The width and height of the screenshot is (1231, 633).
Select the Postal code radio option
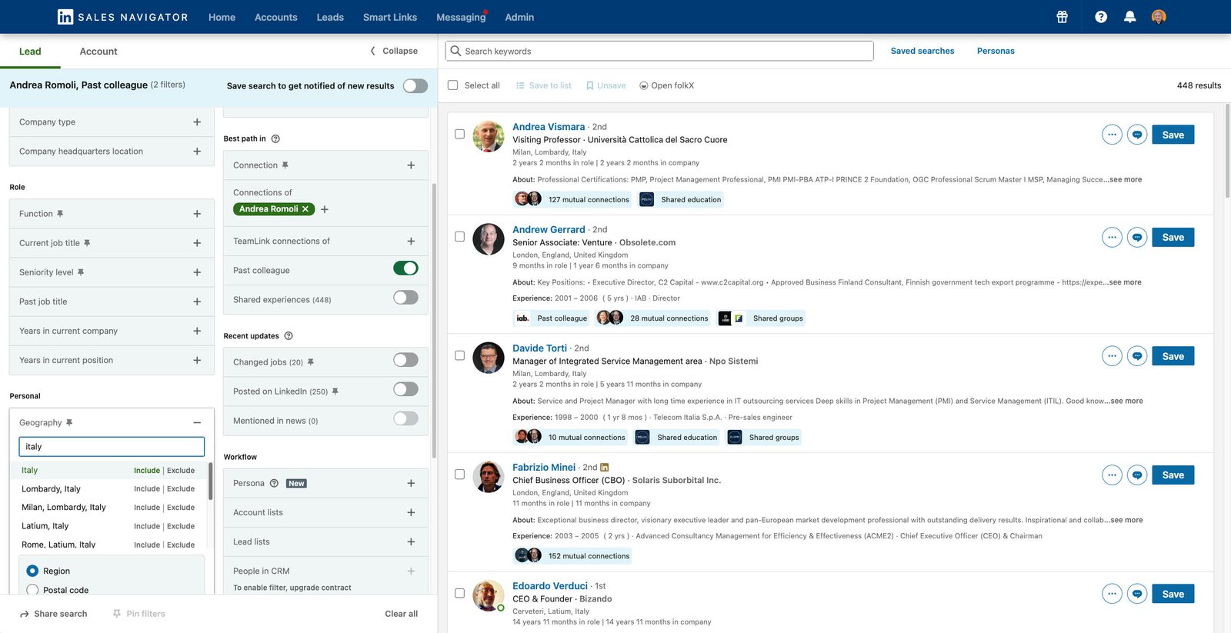click(x=32, y=590)
